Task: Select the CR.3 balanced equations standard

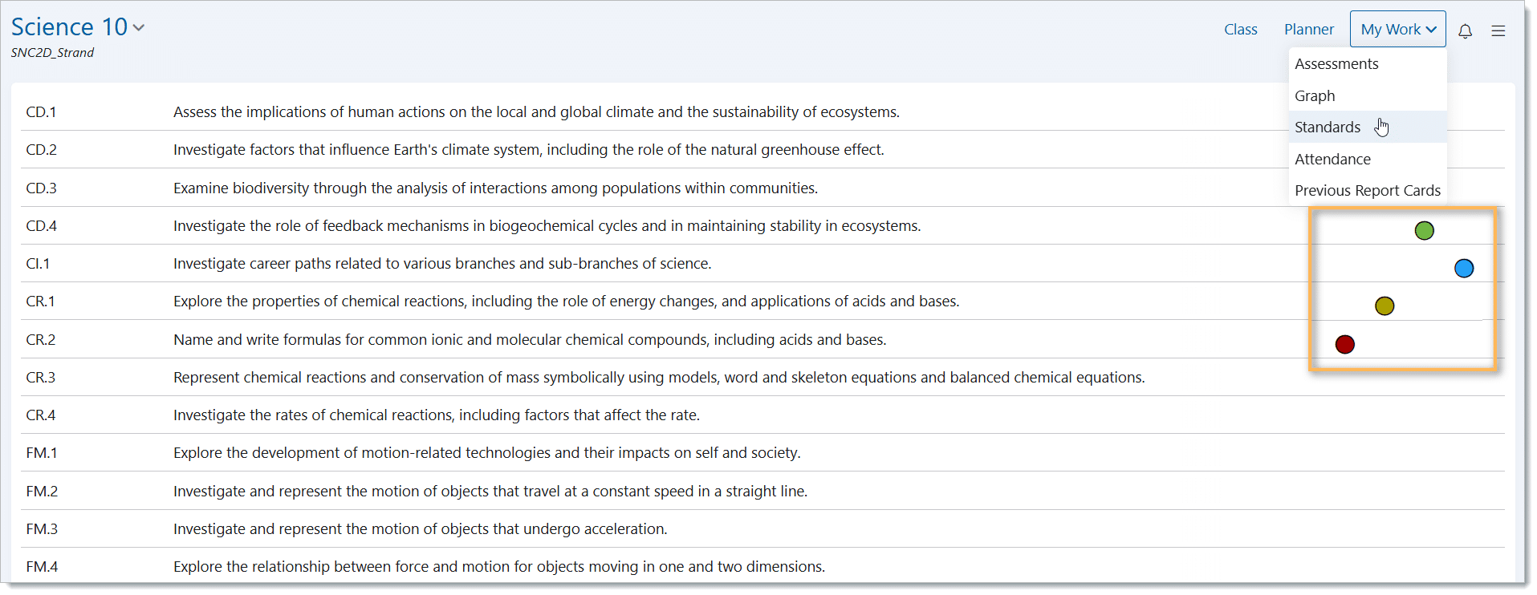Action: [x=658, y=378]
